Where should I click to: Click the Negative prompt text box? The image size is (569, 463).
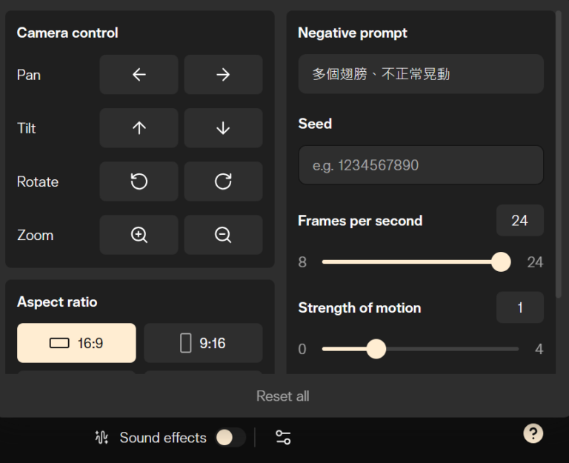point(421,74)
